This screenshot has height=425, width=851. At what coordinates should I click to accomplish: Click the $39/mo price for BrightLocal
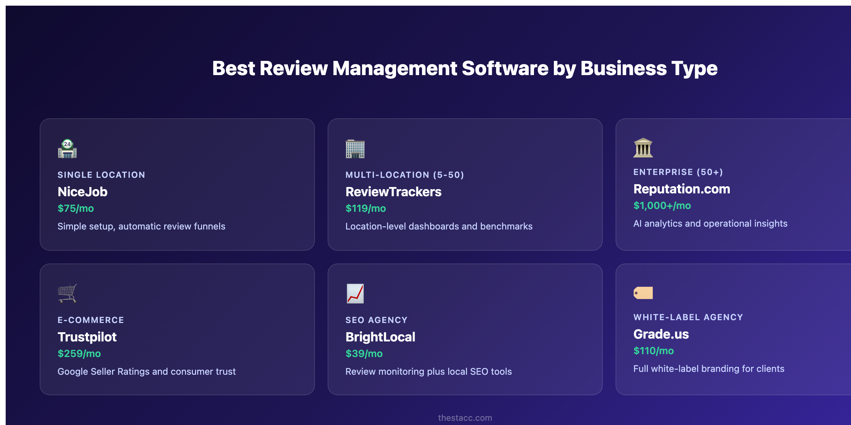(363, 353)
